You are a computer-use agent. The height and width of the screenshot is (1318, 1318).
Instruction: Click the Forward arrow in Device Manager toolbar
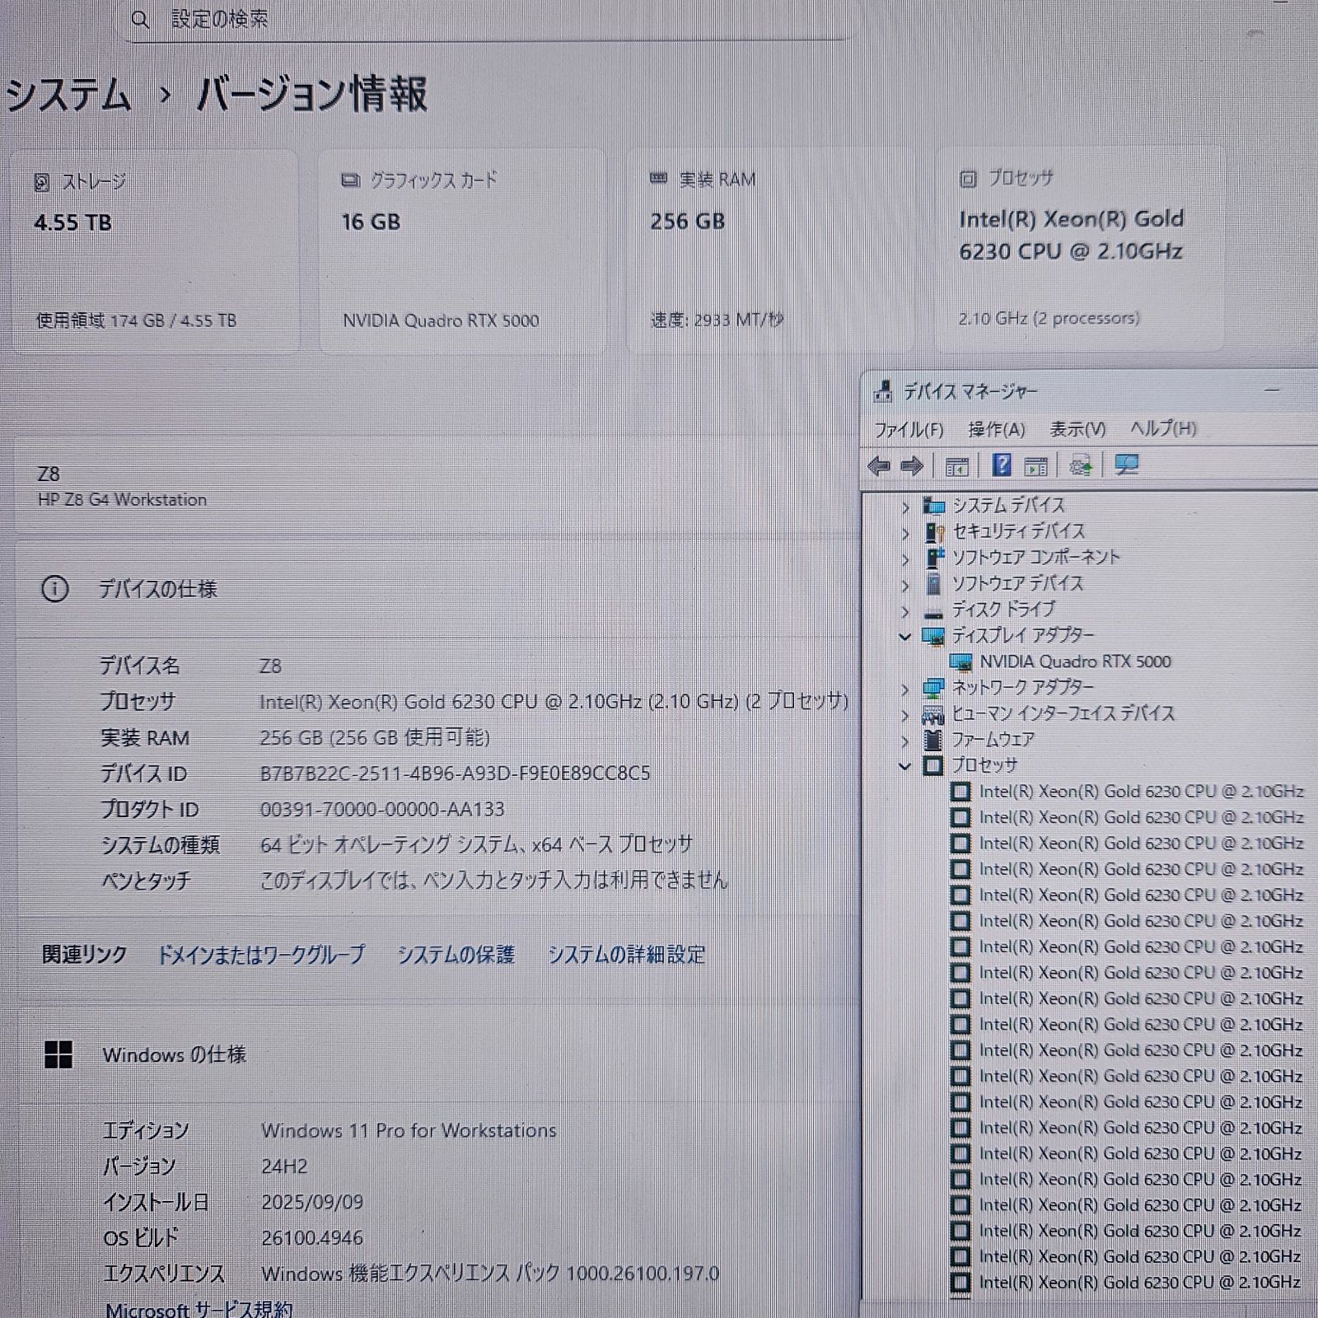912,466
